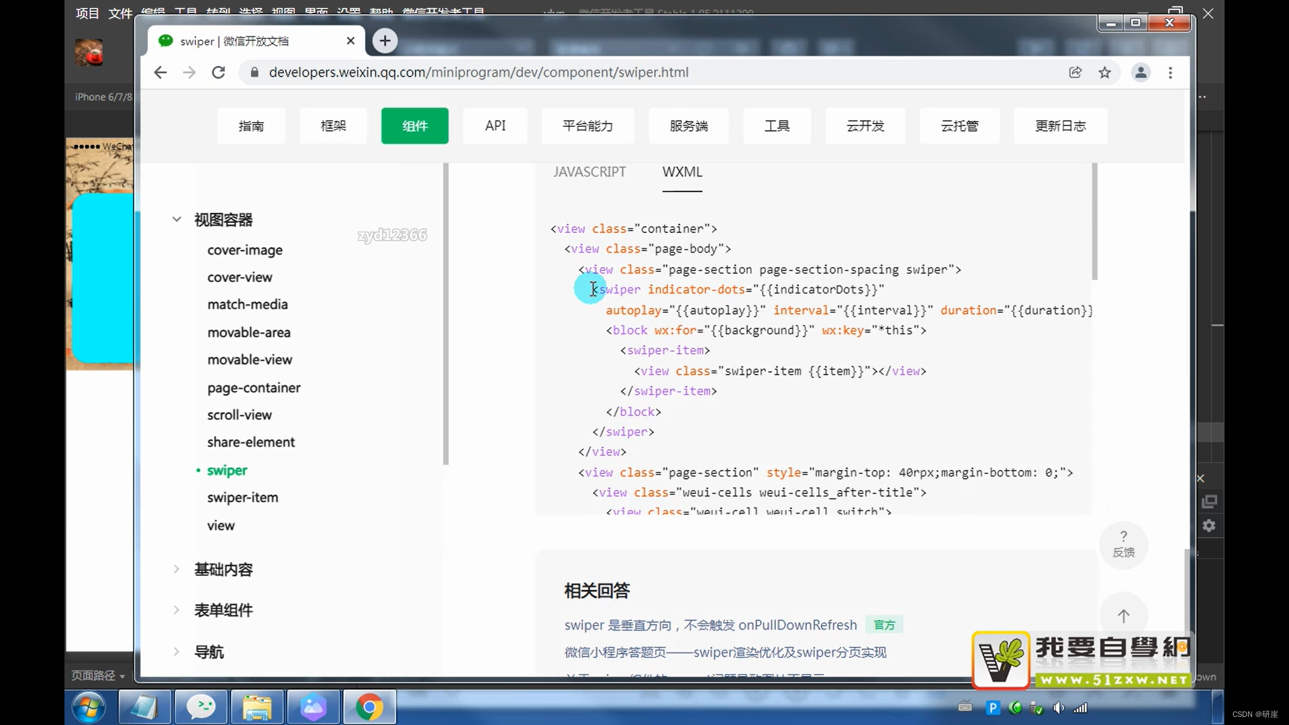Viewport: 1289px width, 725px height.
Task: Switch to the JAVASCRIPT code tab
Action: 589,172
